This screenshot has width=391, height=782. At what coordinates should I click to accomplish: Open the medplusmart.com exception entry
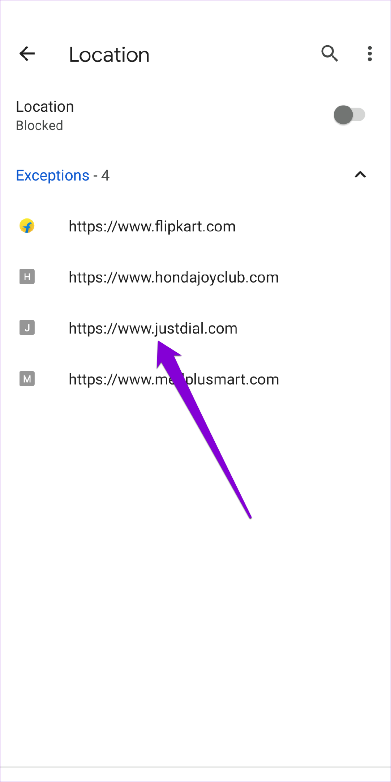(195, 379)
